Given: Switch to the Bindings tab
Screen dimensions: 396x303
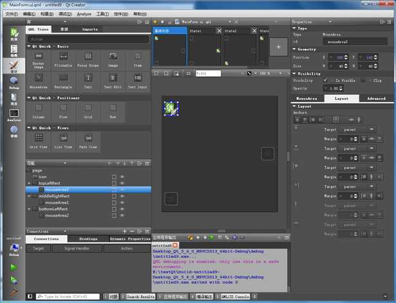Looking at the screenshot, I should pyautogui.click(x=88, y=239).
